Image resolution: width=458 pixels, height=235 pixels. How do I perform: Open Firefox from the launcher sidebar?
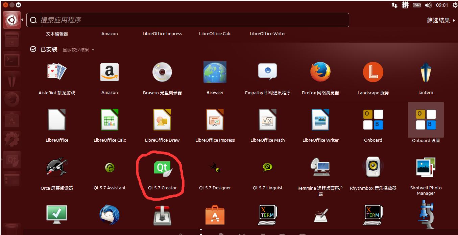[12, 99]
